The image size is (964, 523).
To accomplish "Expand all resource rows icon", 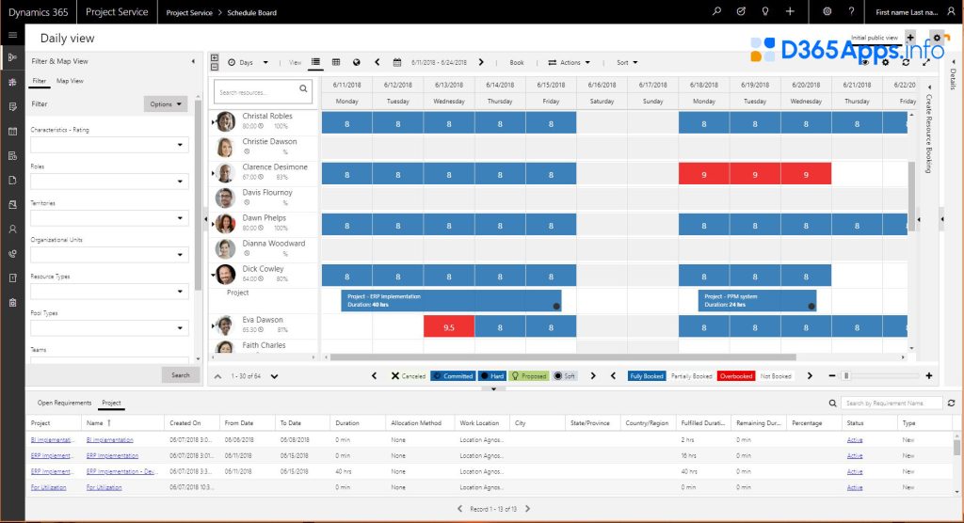I will coord(215,58).
